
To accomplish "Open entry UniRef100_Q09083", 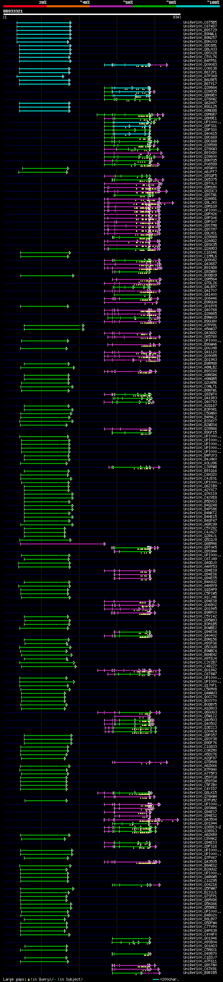I will 200,65.
